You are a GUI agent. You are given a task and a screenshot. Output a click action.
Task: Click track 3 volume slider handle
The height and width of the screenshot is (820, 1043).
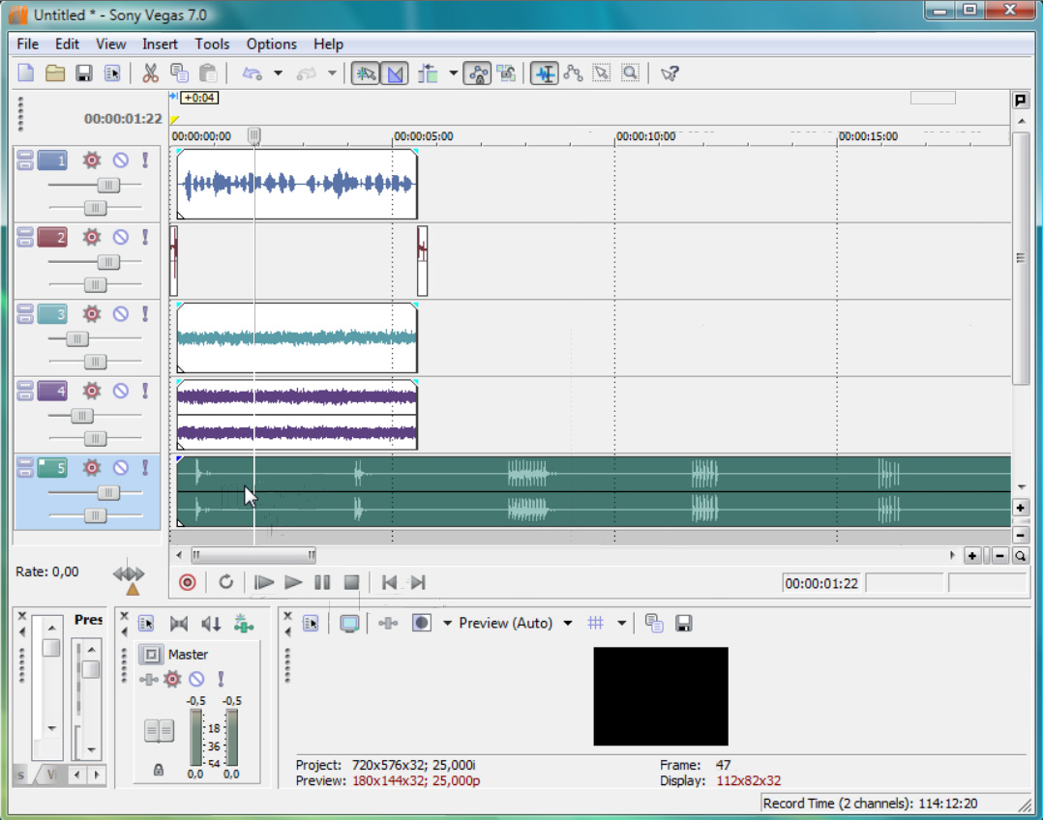(76, 339)
